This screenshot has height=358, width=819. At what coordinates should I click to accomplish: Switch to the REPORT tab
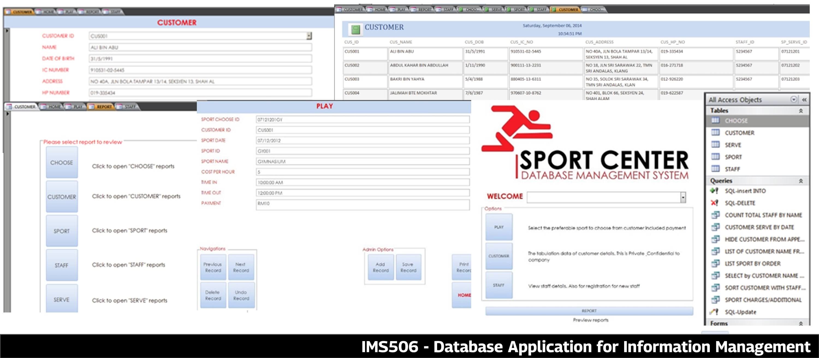tap(105, 107)
